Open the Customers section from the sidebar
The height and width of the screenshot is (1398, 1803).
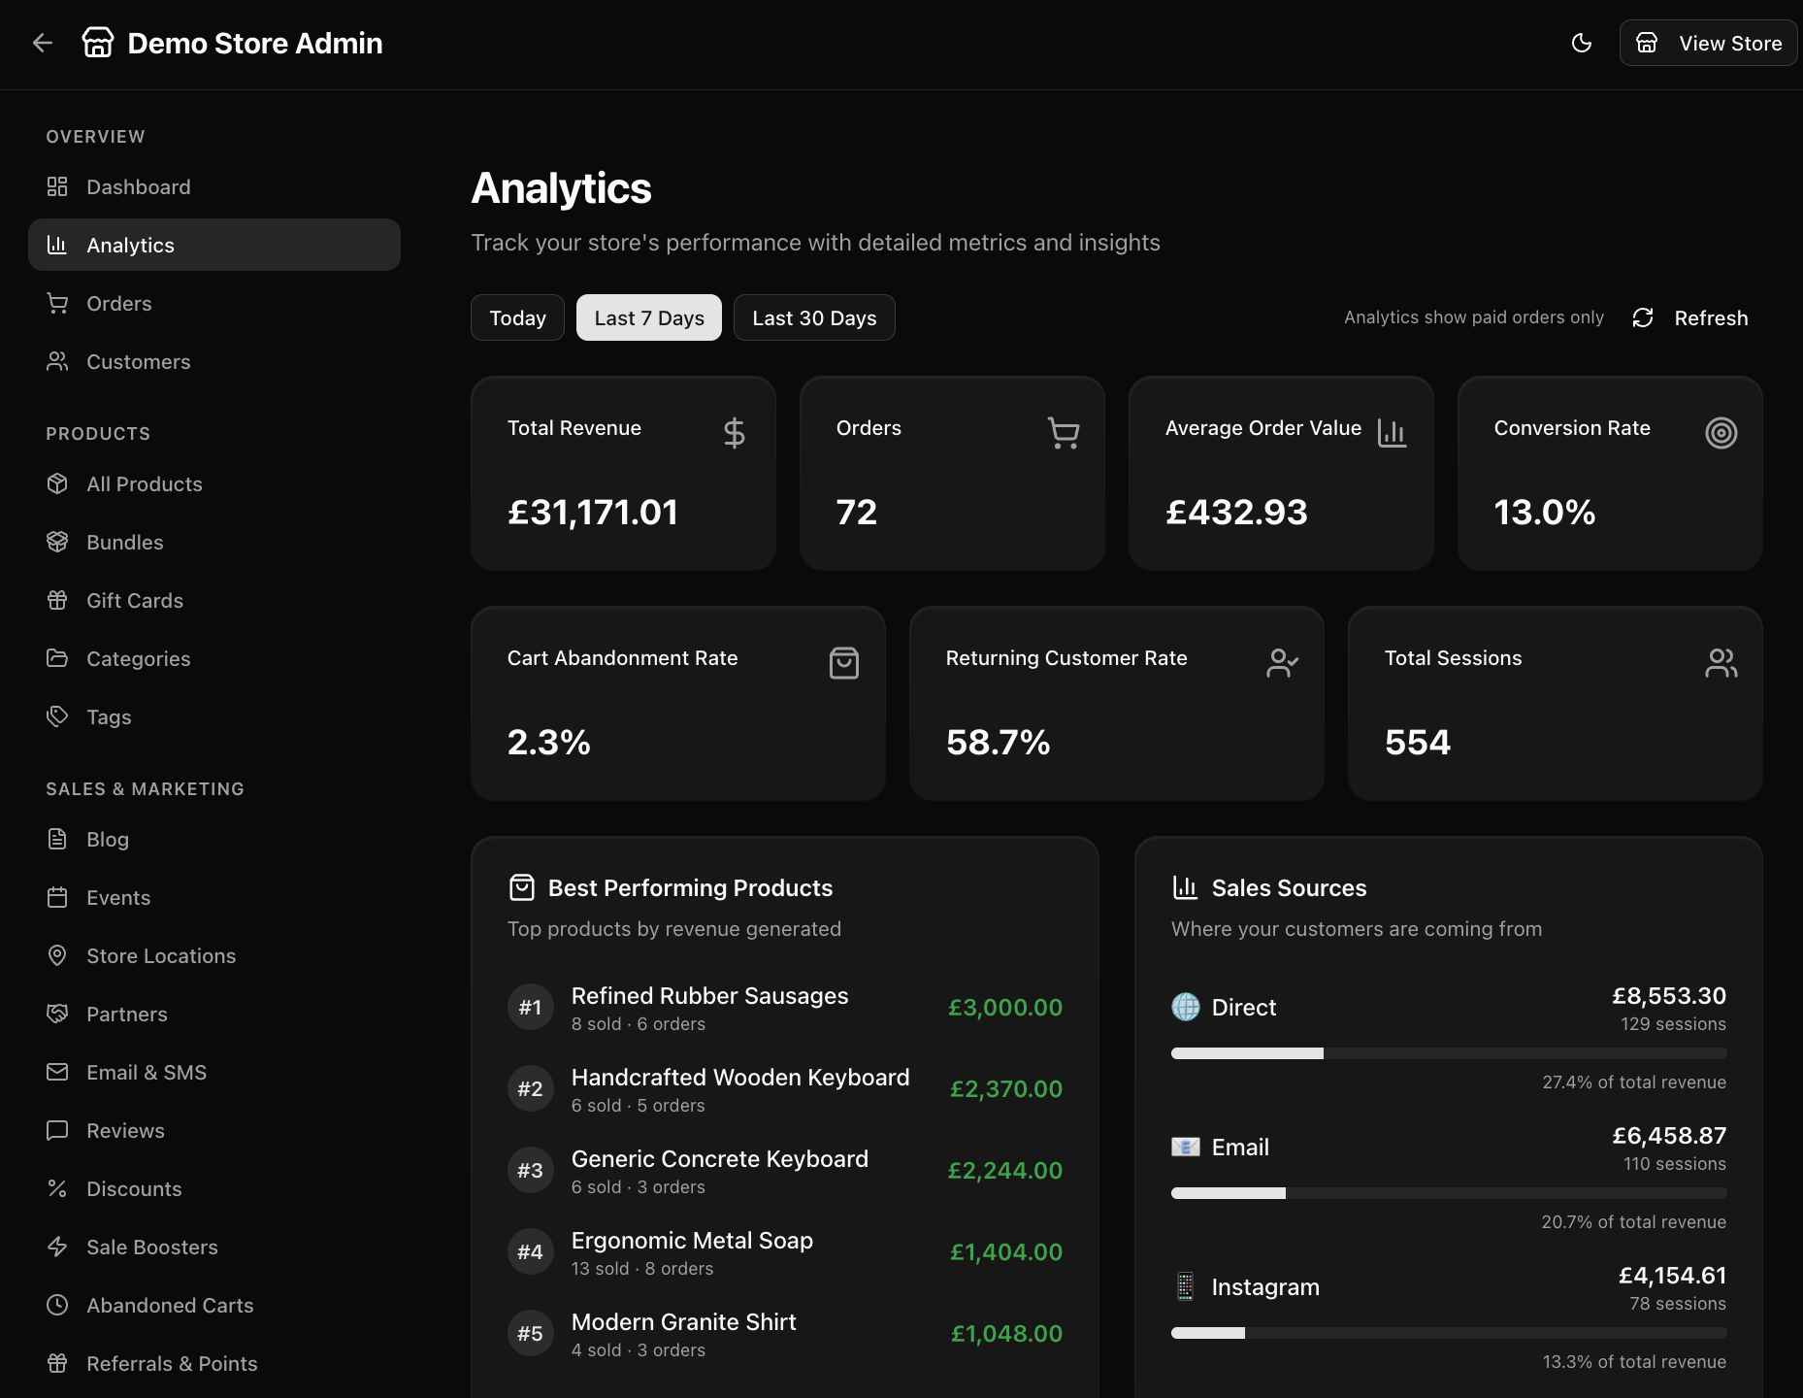point(138,361)
